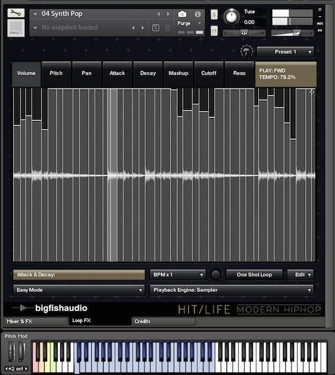Go to the previous instrument arrow

pyautogui.click(x=159, y=14)
